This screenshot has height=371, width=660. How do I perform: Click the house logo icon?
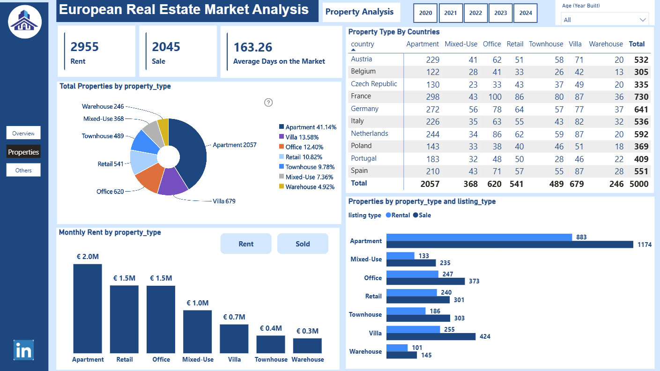[25, 22]
